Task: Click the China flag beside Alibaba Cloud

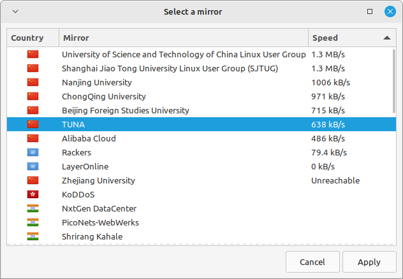Action: [x=33, y=138]
